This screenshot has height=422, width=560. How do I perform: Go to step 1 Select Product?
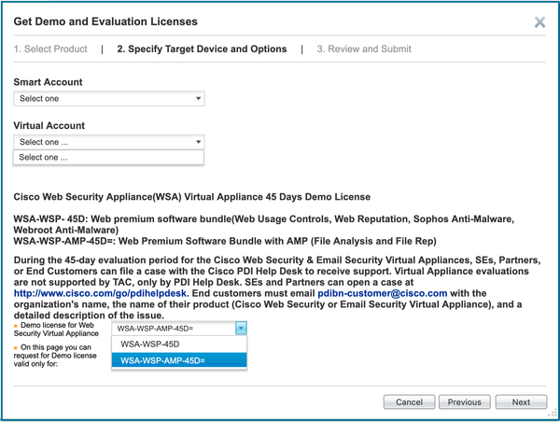(x=50, y=49)
